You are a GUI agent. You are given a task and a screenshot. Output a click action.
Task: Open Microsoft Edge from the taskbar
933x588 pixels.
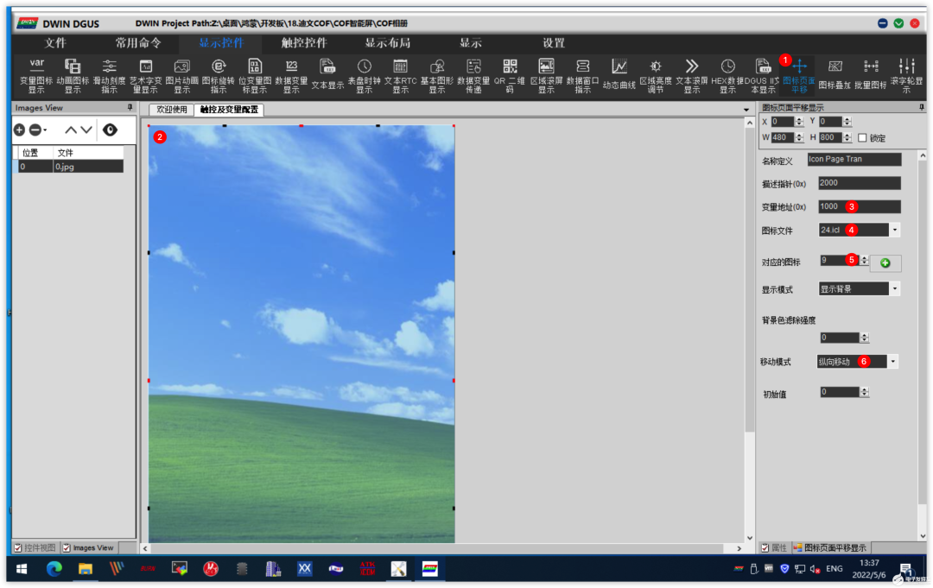coord(54,568)
